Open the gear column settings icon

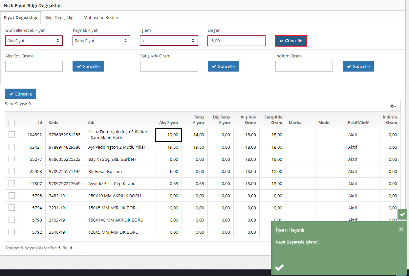pyautogui.click(x=393, y=106)
